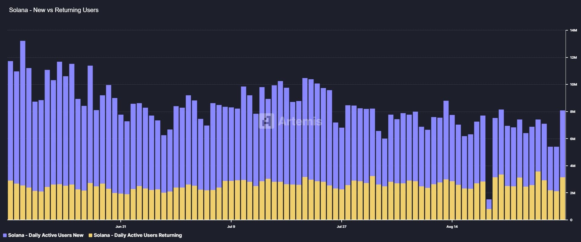This screenshot has height=242, width=581.
Task: Click the 2M y-axis label
Action: coord(573,193)
